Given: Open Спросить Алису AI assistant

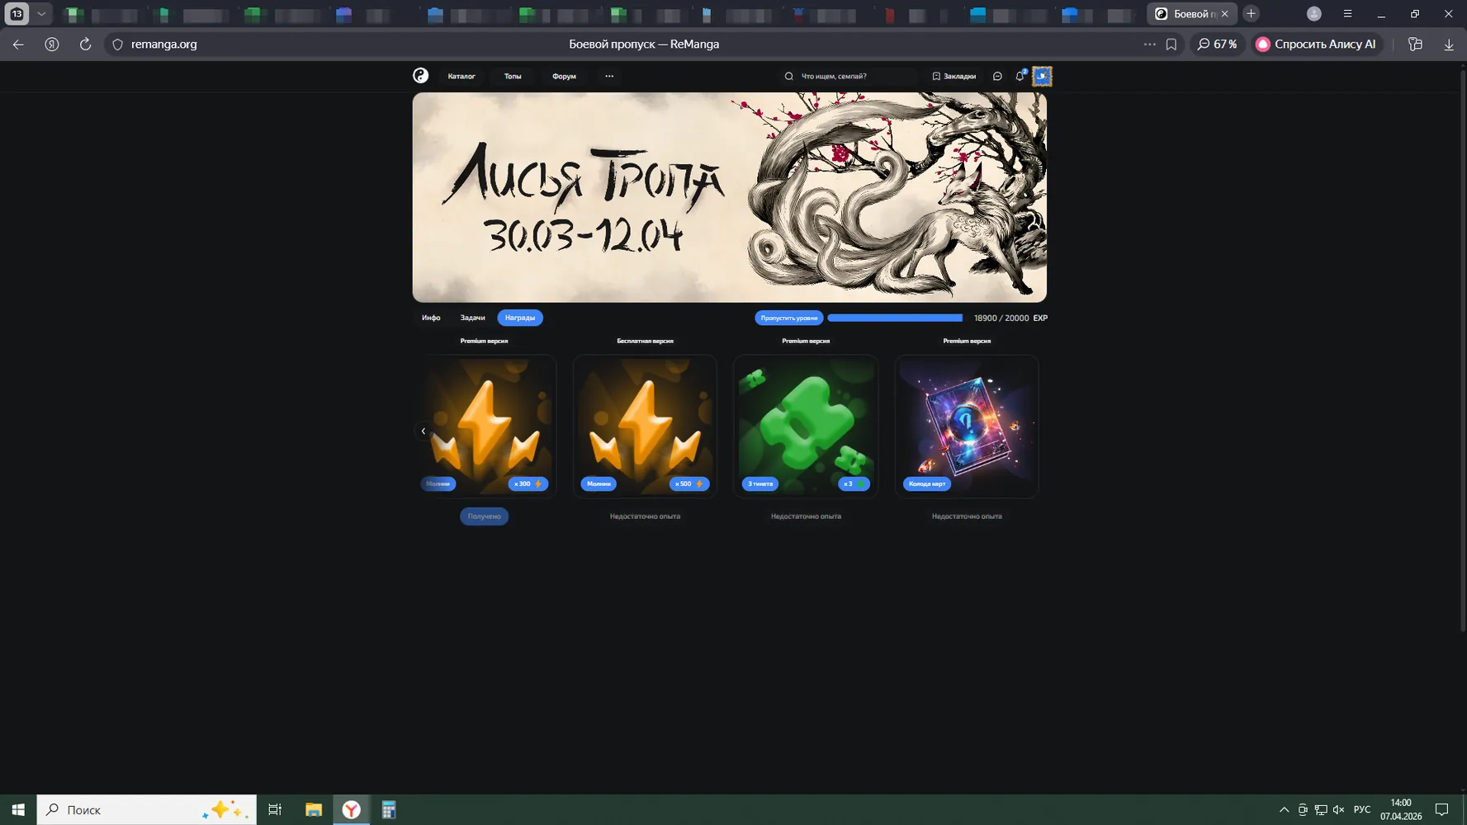Looking at the screenshot, I should (1315, 45).
